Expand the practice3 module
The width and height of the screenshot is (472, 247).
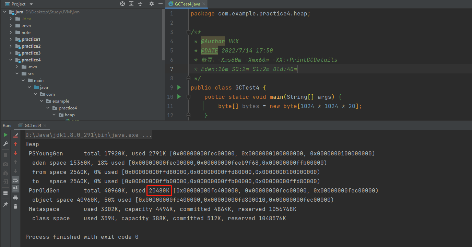pos(11,53)
